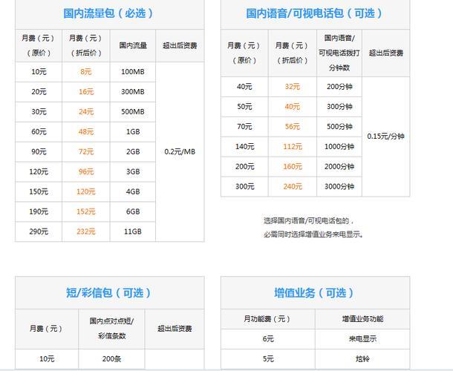This screenshot has height=371, width=453.
Task: Open the 短/彩信包（可选）section title
Action: 110,292
